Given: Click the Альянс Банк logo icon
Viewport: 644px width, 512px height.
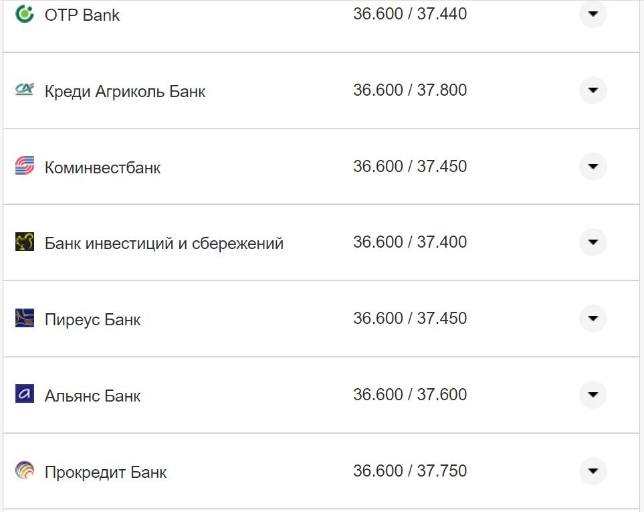Looking at the screenshot, I should (25, 395).
